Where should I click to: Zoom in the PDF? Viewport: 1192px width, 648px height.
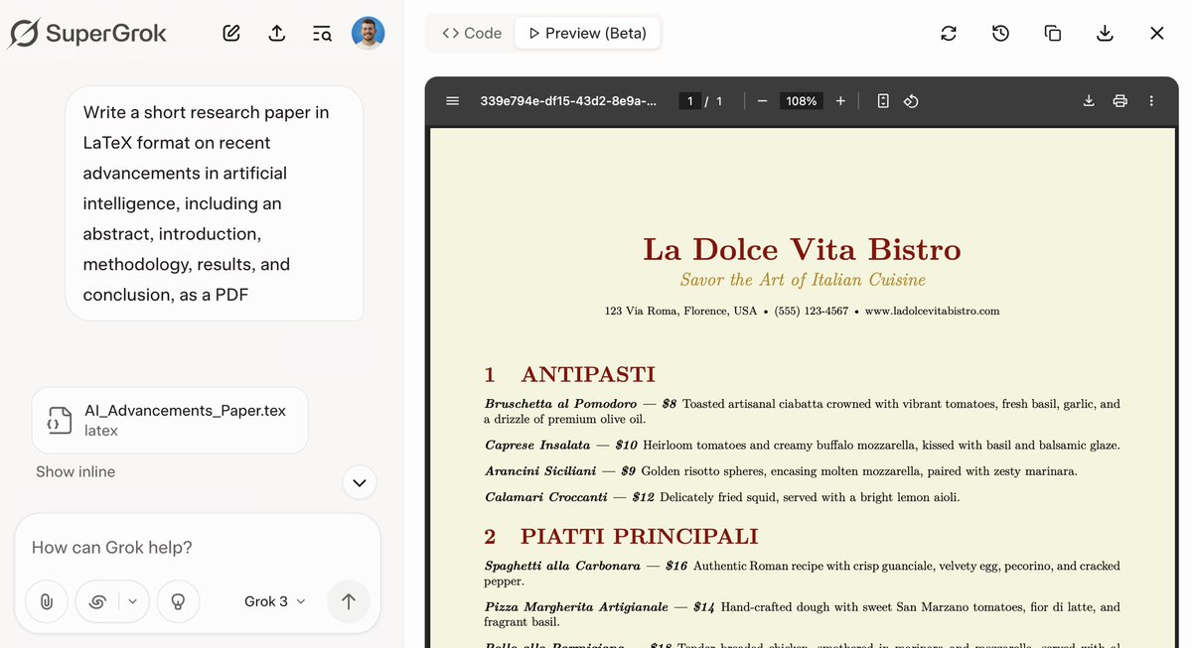(x=840, y=100)
